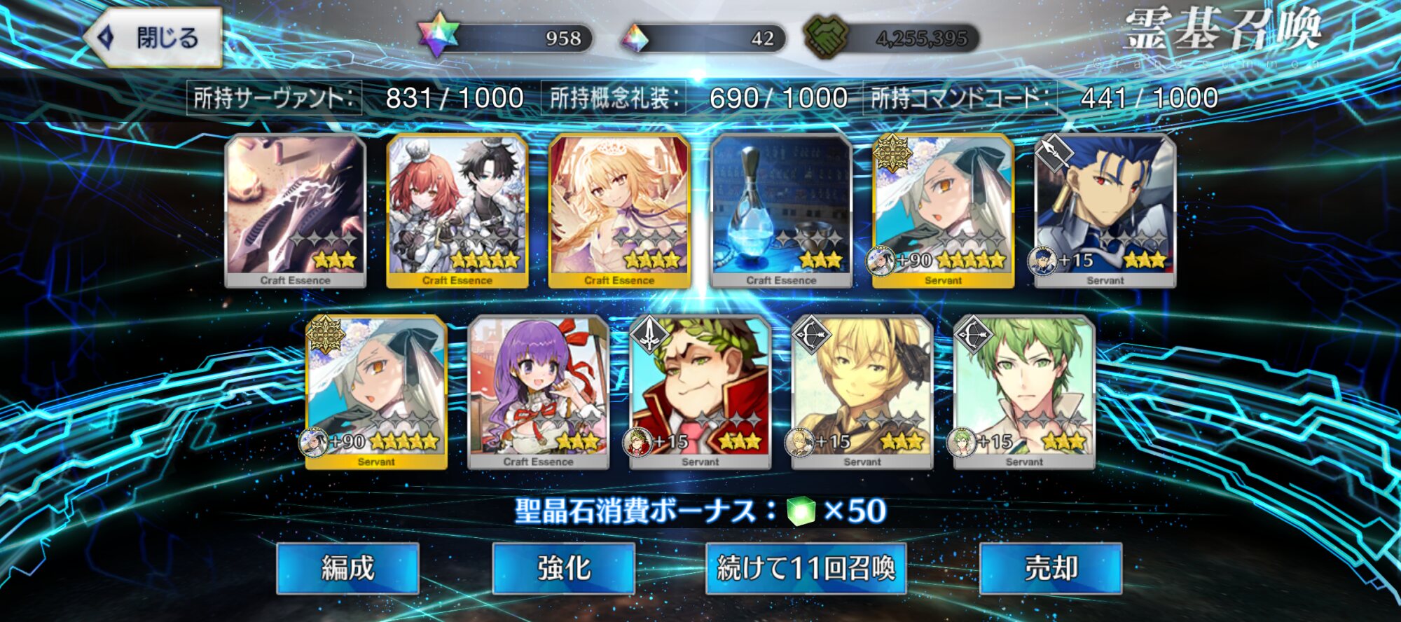This screenshot has height=622, width=1401.
Task: Tap the green handshake Friend Point icon
Action: coord(826,36)
